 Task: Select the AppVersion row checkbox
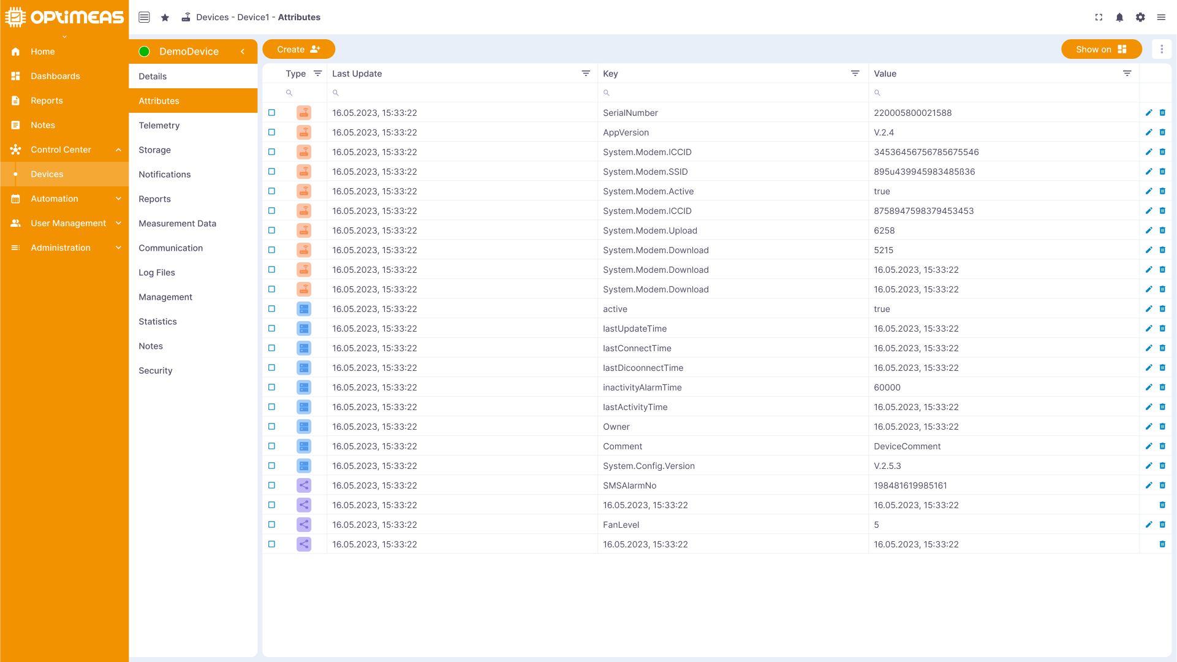(272, 132)
